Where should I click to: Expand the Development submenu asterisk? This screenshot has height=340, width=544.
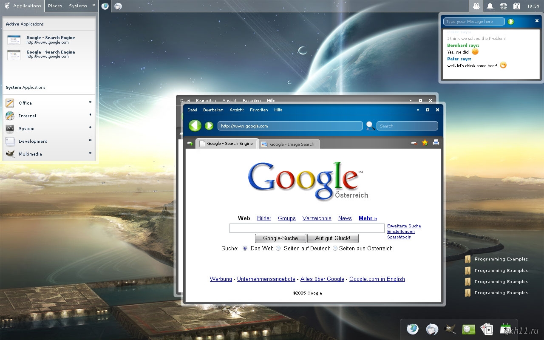[x=90, y=141]
